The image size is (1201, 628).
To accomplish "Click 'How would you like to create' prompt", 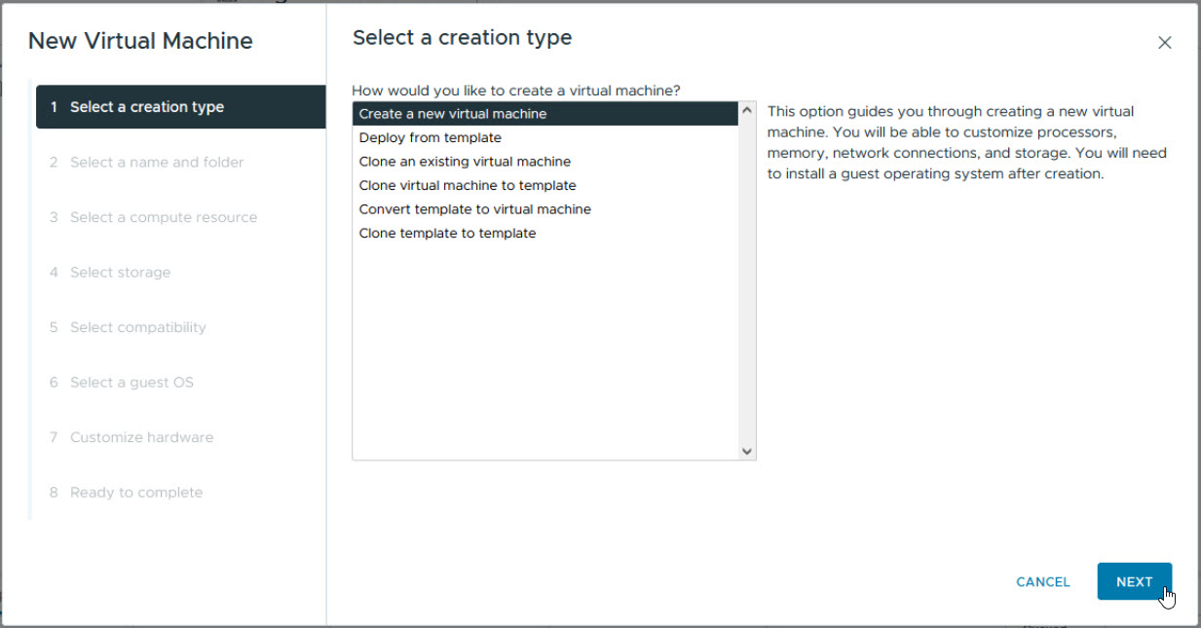I will [515, 91].
